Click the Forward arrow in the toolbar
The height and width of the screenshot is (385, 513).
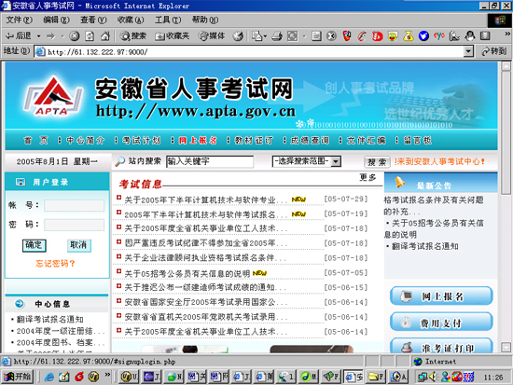click(x=50, y=36)
